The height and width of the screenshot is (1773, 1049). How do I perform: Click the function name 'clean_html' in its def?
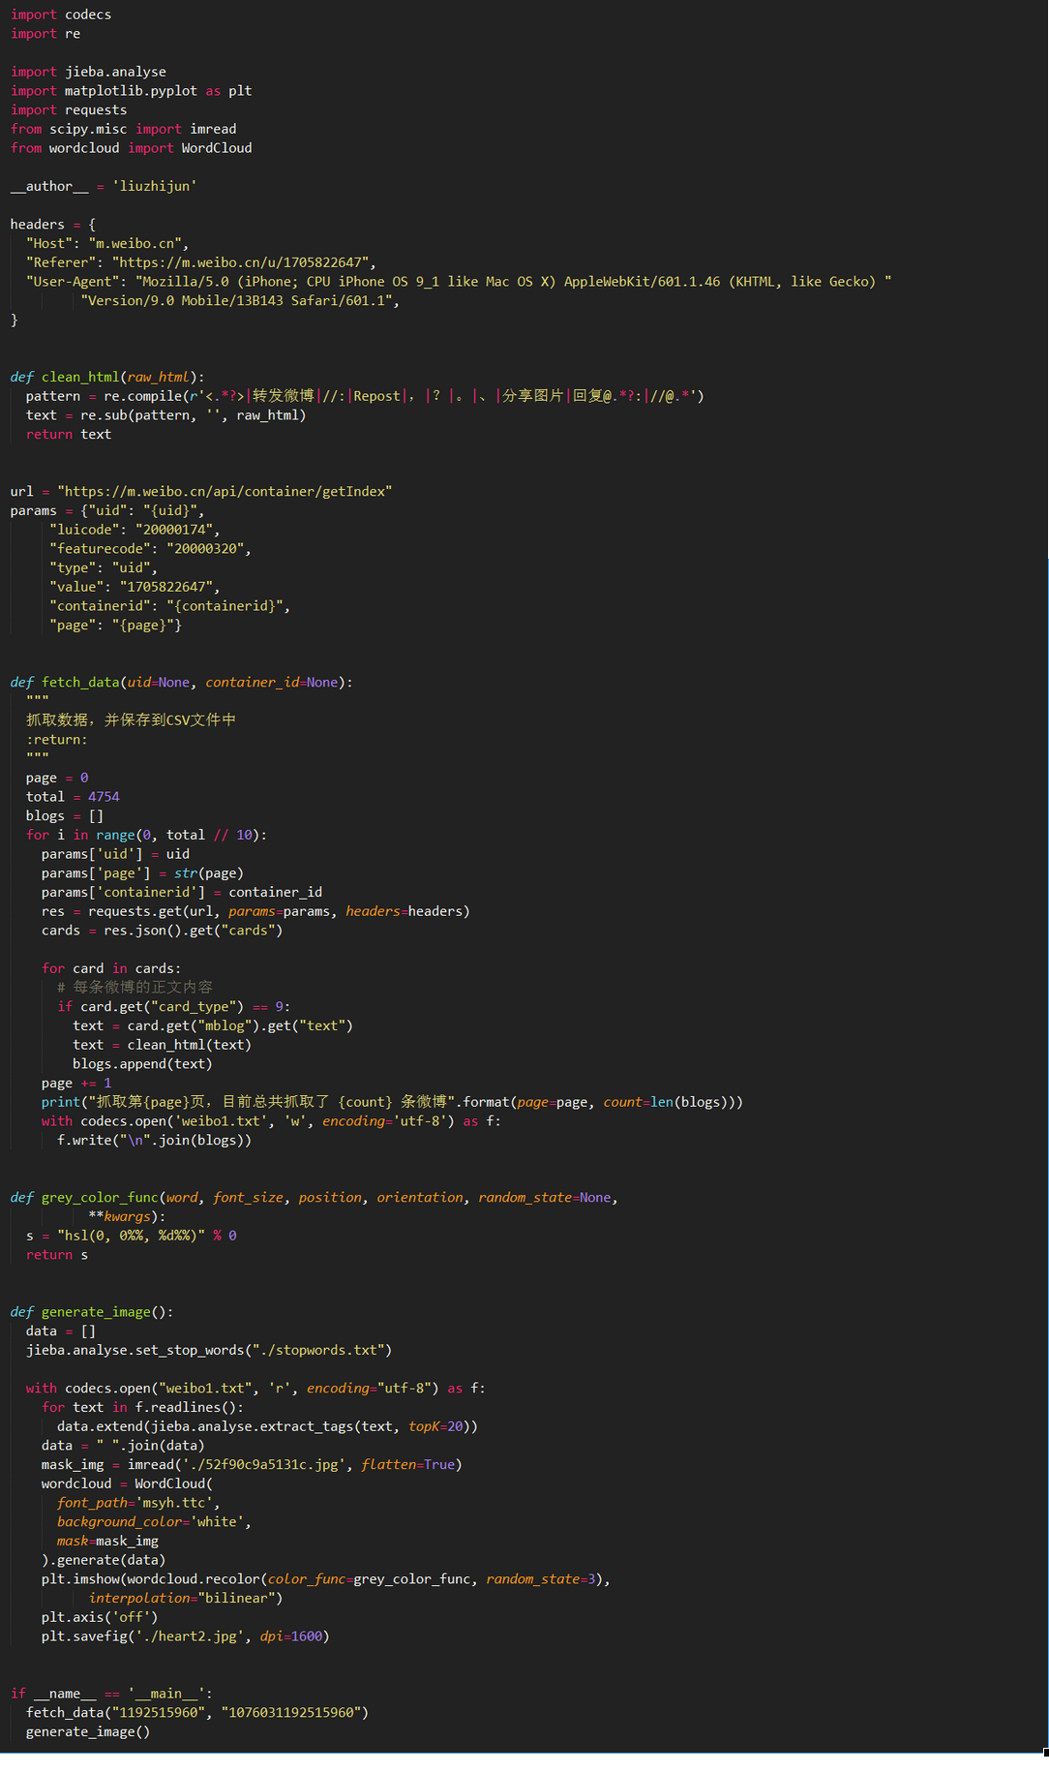[80, 377]
